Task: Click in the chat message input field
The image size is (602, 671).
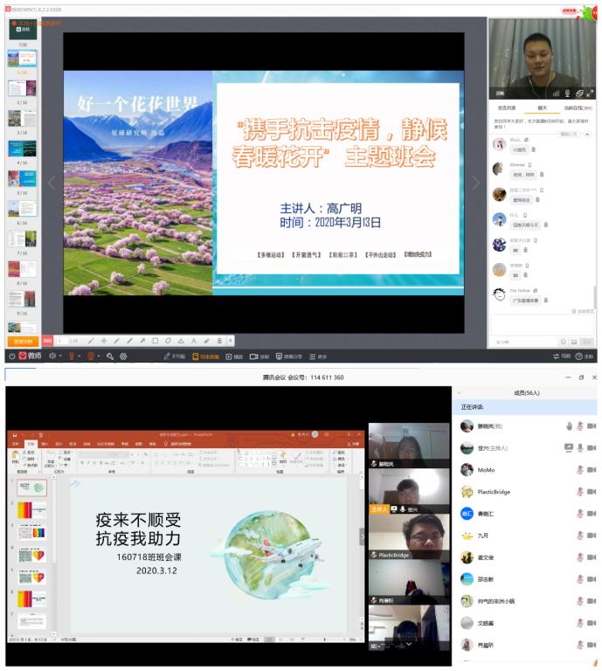Action: click(x=540, y=325)
